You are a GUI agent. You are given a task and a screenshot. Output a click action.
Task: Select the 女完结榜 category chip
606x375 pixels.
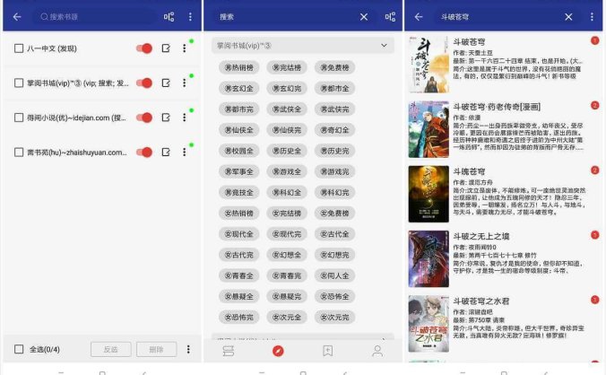pos(287,214)
